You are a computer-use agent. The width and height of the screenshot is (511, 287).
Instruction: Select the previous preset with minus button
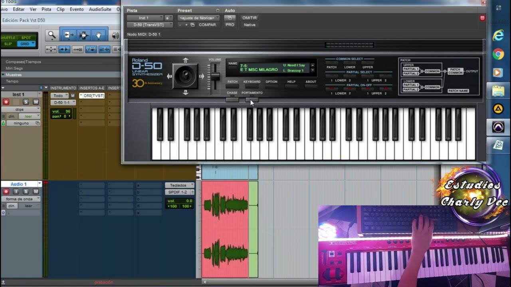pyautogui.click(x=180, y=25)
